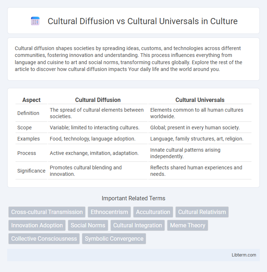This screenshot has height=272, width=267.
Task: Open the Cultural Integration tag
Action: click(137, 225)
